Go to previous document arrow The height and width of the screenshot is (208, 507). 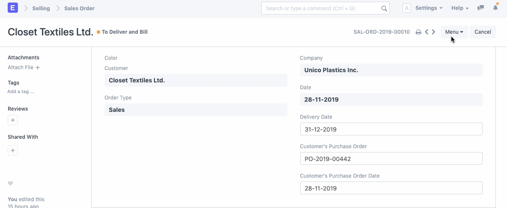pyautogui.click(x=426, y=32)
